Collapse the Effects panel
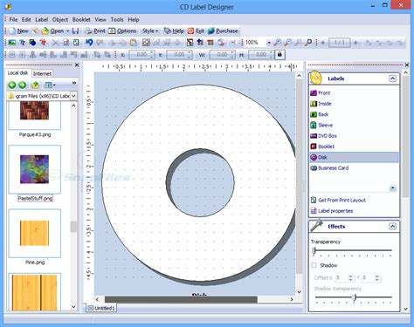414x327 pixels. (x=392, y=226)
